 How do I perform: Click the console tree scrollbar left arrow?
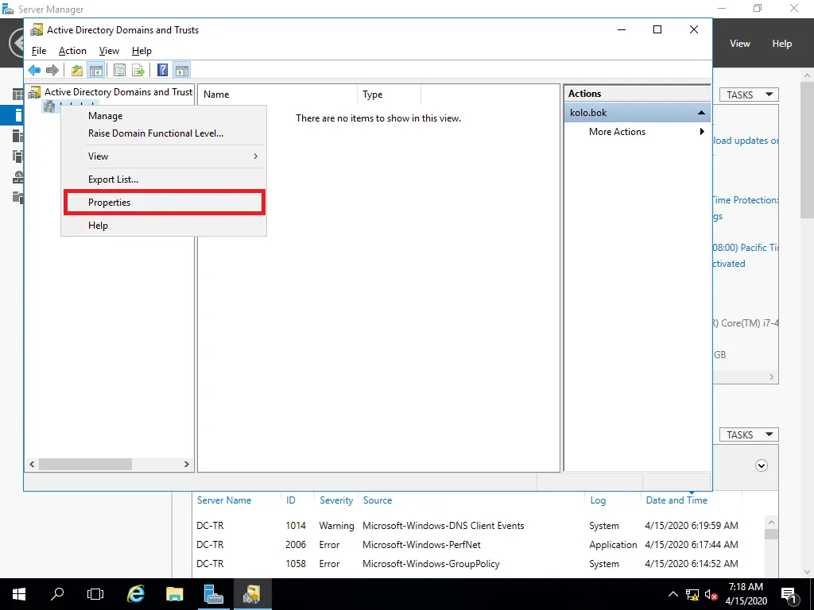point(32,464)
